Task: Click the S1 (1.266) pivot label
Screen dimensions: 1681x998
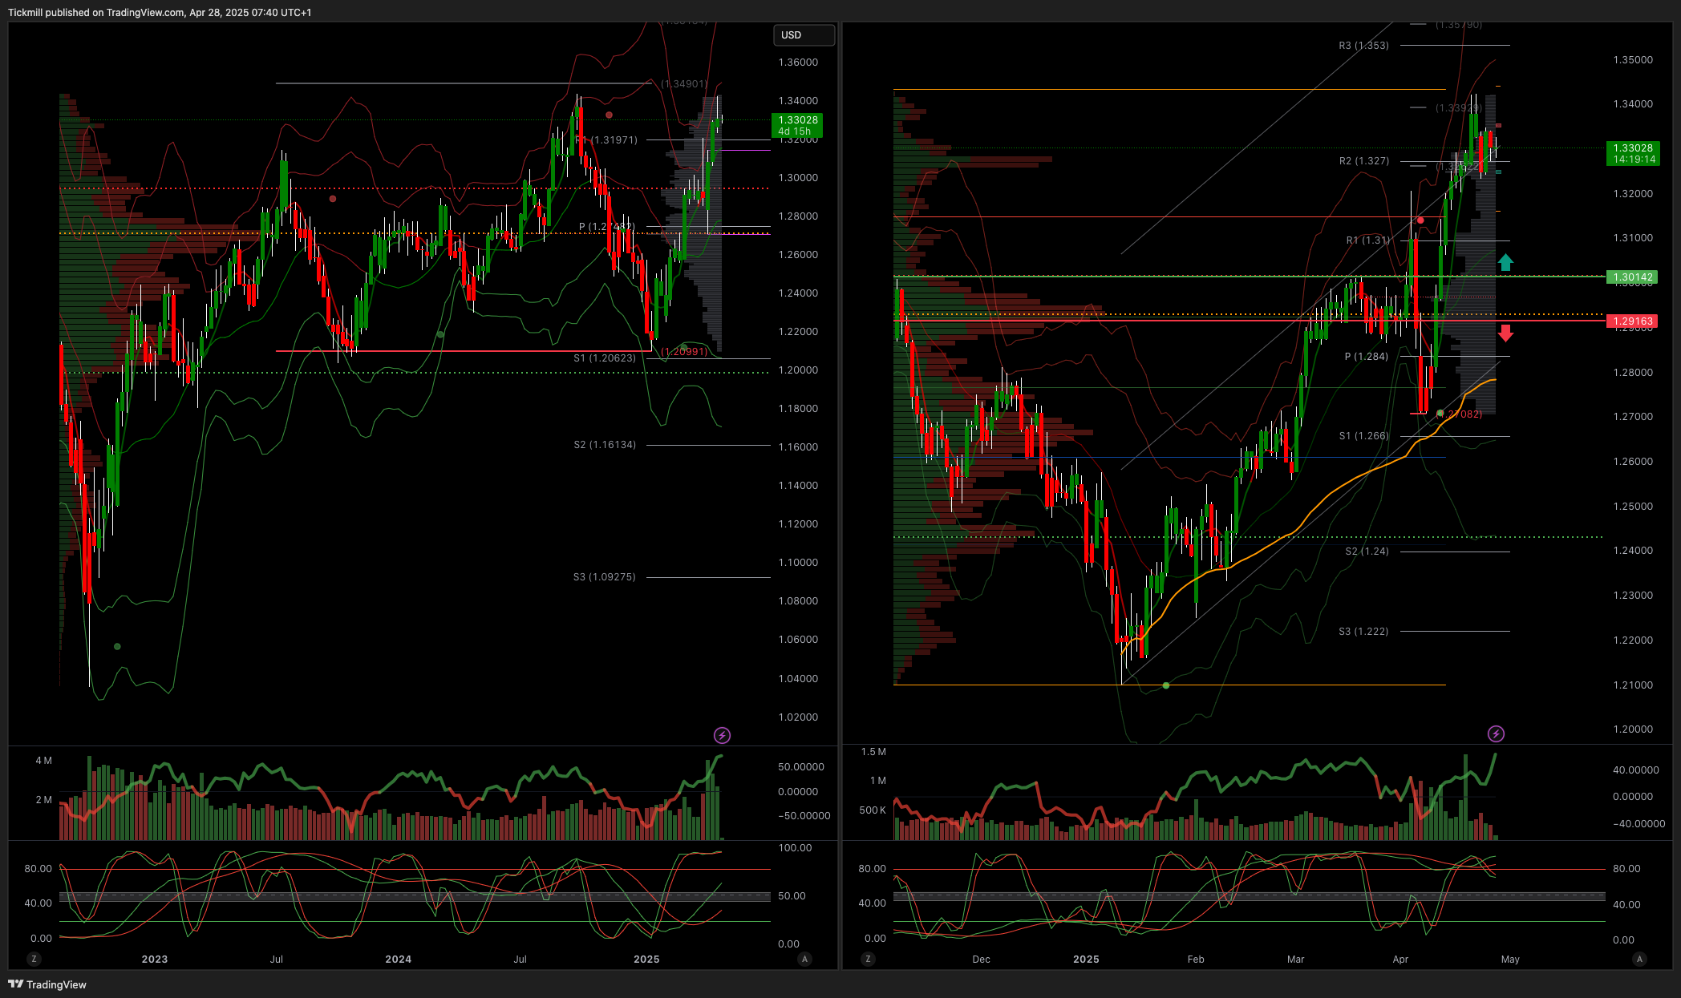Action: [1363, 436]
